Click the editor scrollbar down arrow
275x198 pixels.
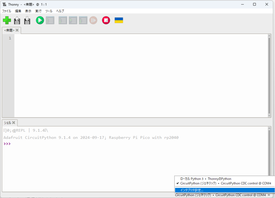269,116
